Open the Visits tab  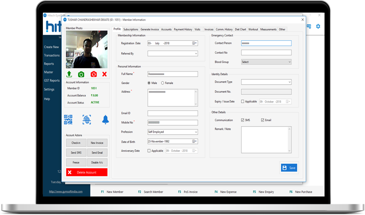(197, 29)
